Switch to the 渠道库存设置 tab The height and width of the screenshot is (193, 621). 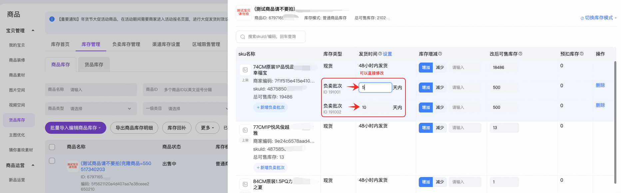166,44
